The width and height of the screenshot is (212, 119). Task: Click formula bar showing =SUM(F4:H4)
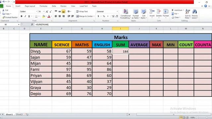pyautogui.click(x=123, y=24)
